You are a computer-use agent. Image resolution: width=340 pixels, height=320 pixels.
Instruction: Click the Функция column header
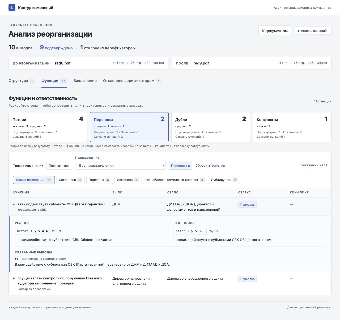[21, 192]
